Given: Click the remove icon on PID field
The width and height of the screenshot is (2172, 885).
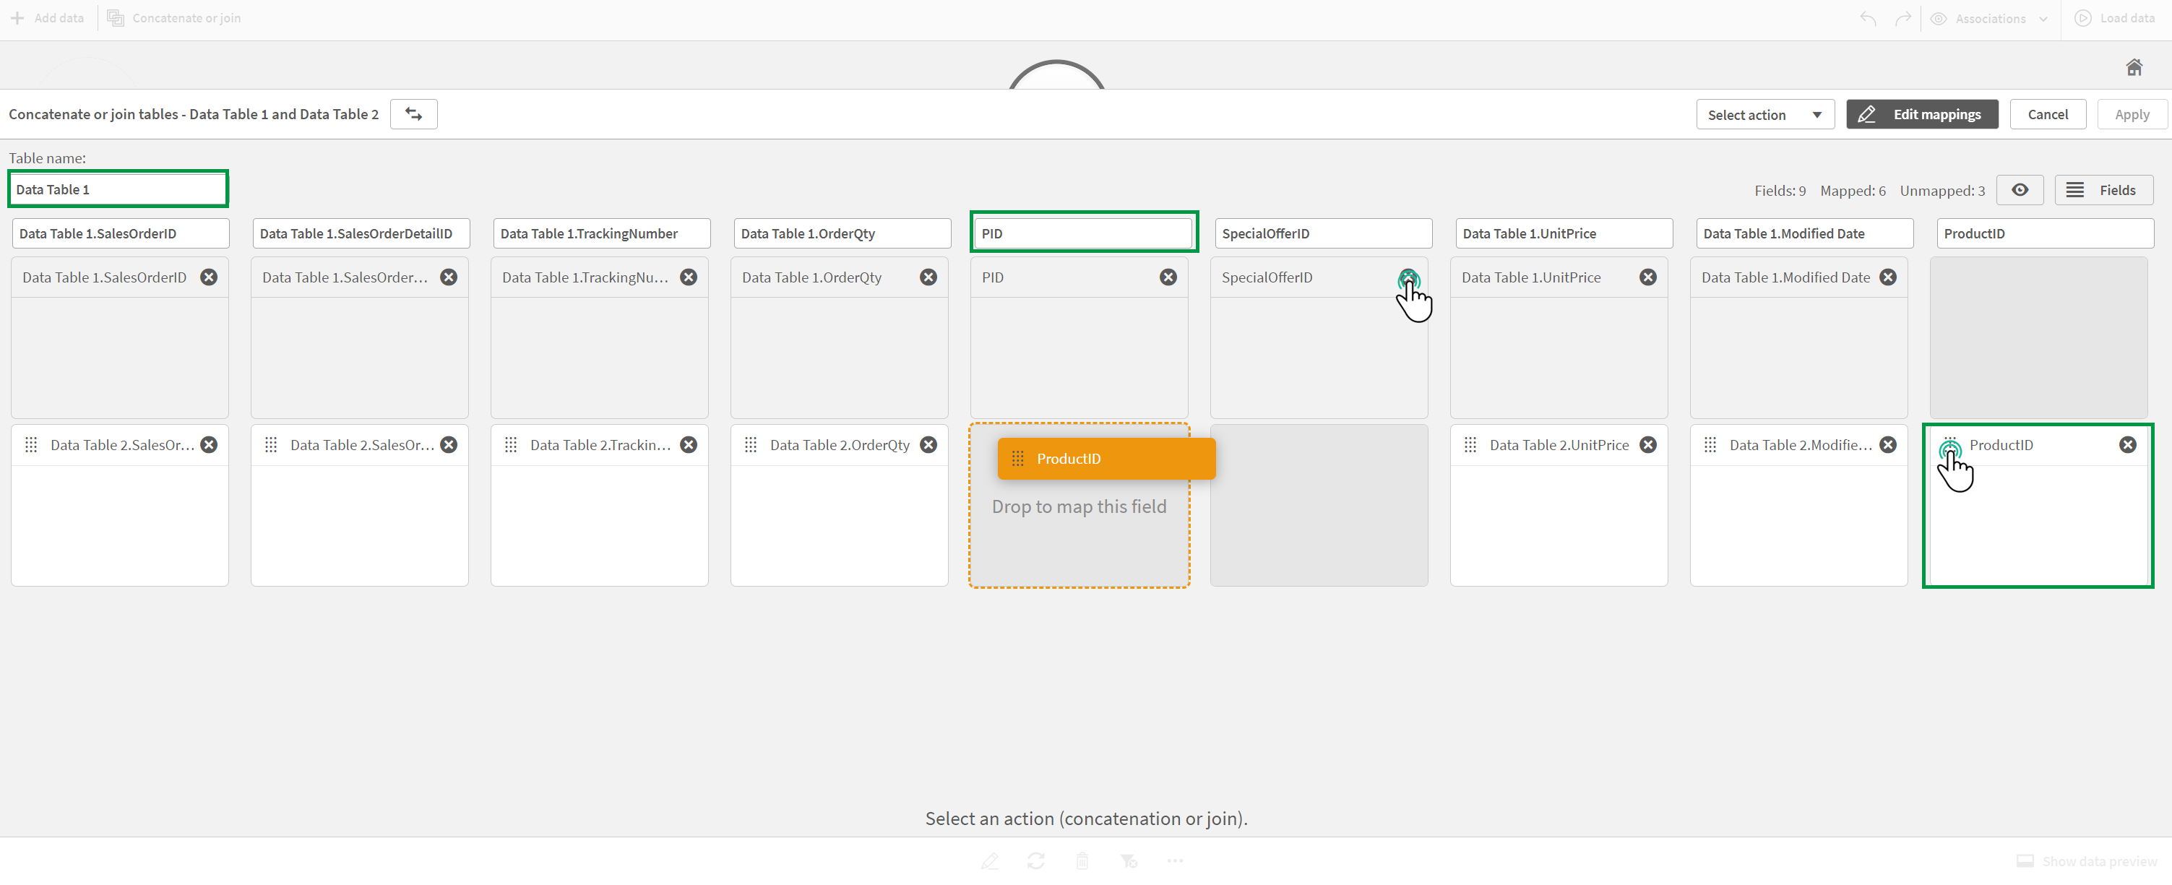Looking at the screenshot, I should (x=1169, y=277).
